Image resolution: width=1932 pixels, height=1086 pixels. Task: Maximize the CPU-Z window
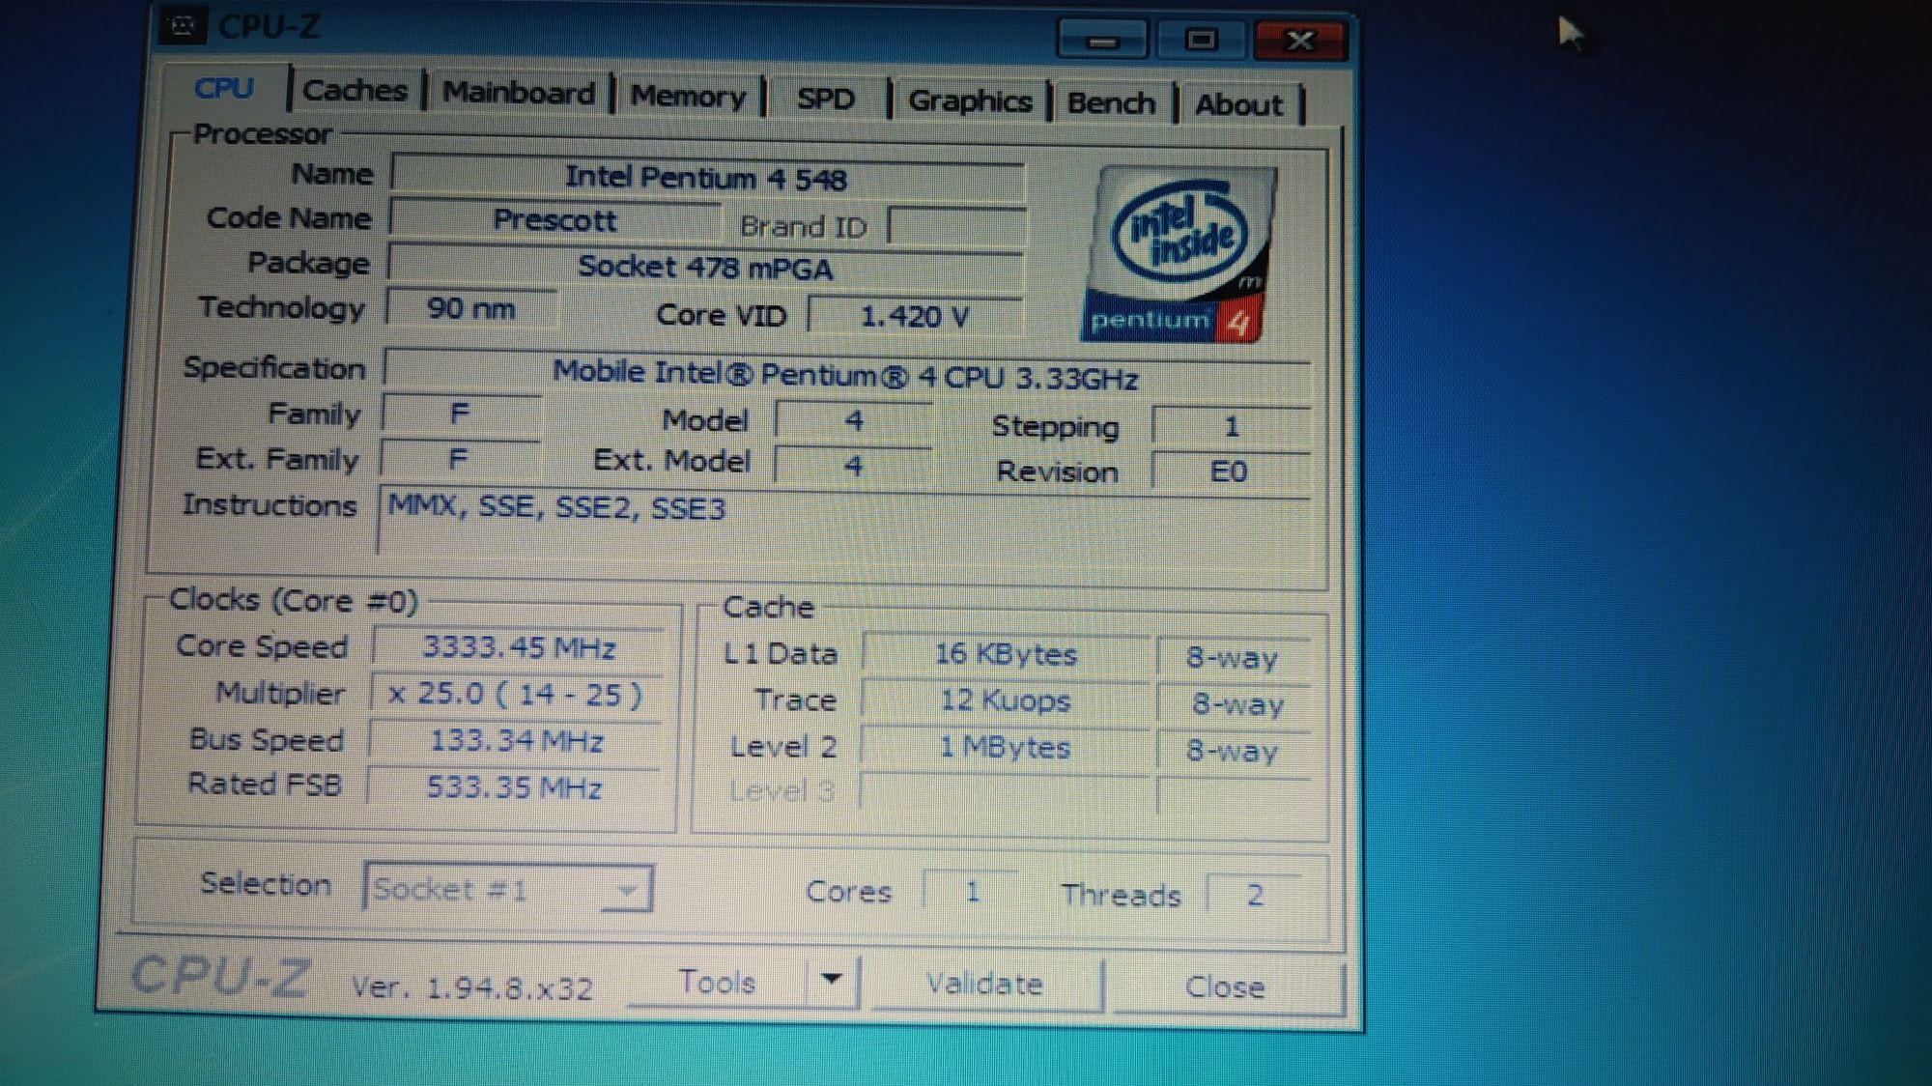[x=1201, y=40]
